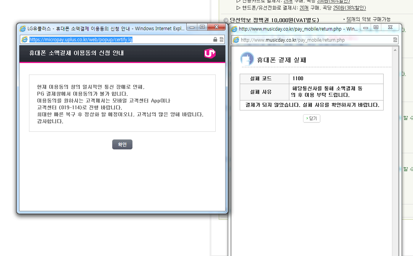
Task: Click the 실패 코드 table header cell
Action: point(265,79)
